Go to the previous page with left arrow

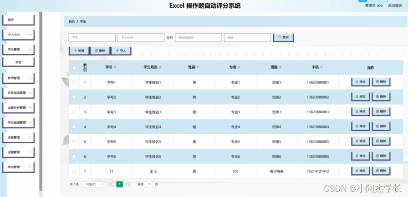[x=111, y=184]
